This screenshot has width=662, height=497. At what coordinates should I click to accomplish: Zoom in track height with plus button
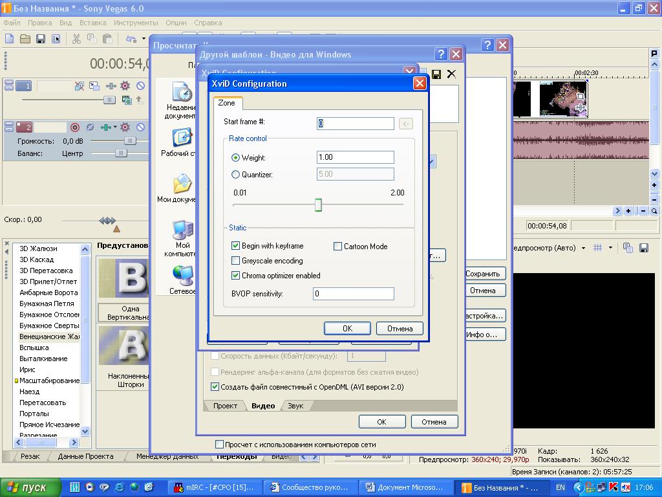654,185
